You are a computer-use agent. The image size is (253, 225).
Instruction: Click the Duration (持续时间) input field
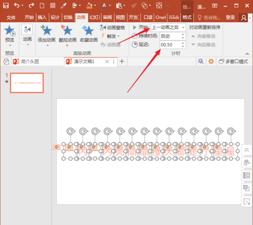(x=171, y=36)
